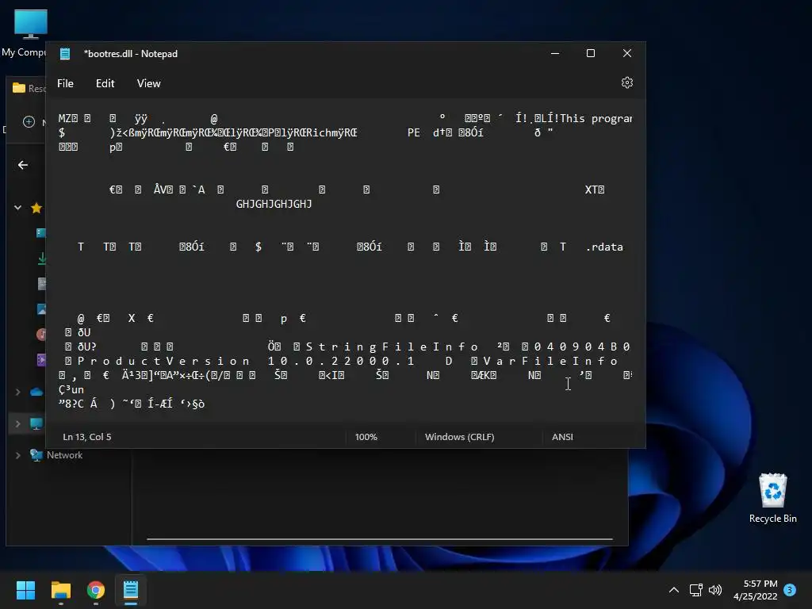
Task: Expand the OneDrive node in File Explorer
Action: 17,392
